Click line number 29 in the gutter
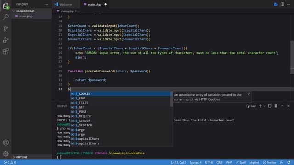The height and width of the screenshot is (165, 294). 60,71
